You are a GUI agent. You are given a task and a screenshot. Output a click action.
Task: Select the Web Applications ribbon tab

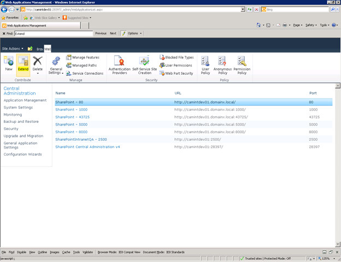click(48, 49)
